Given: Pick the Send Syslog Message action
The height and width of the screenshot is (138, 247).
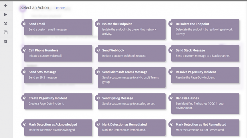Looking at the screenshot, I should coord(131,101).
